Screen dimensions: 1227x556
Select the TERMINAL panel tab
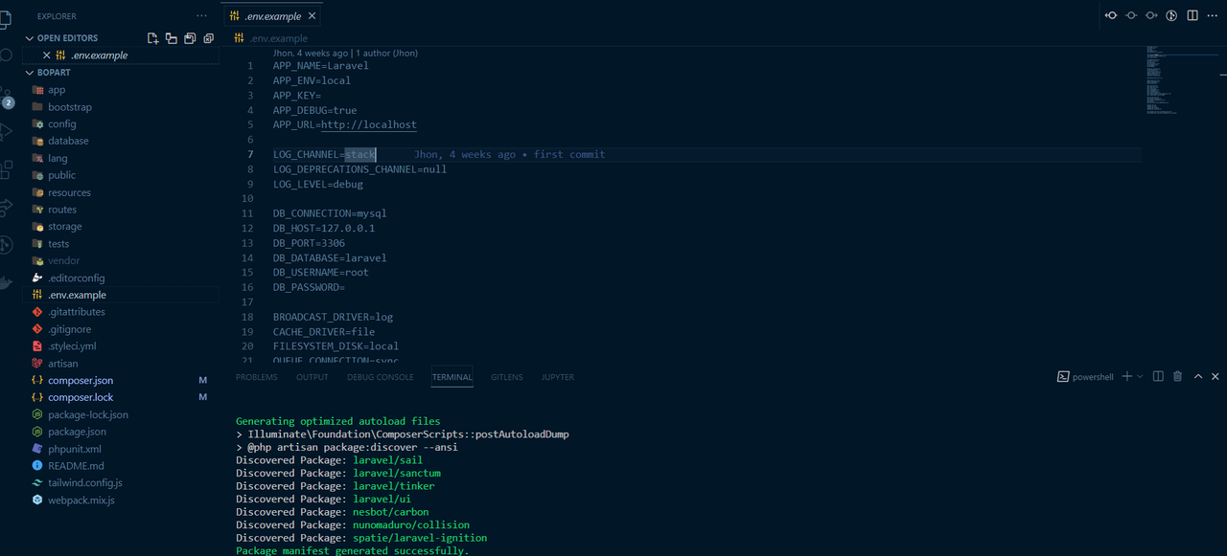pos(452,377)
